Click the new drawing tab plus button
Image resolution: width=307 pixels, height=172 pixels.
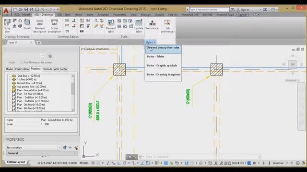39,43
